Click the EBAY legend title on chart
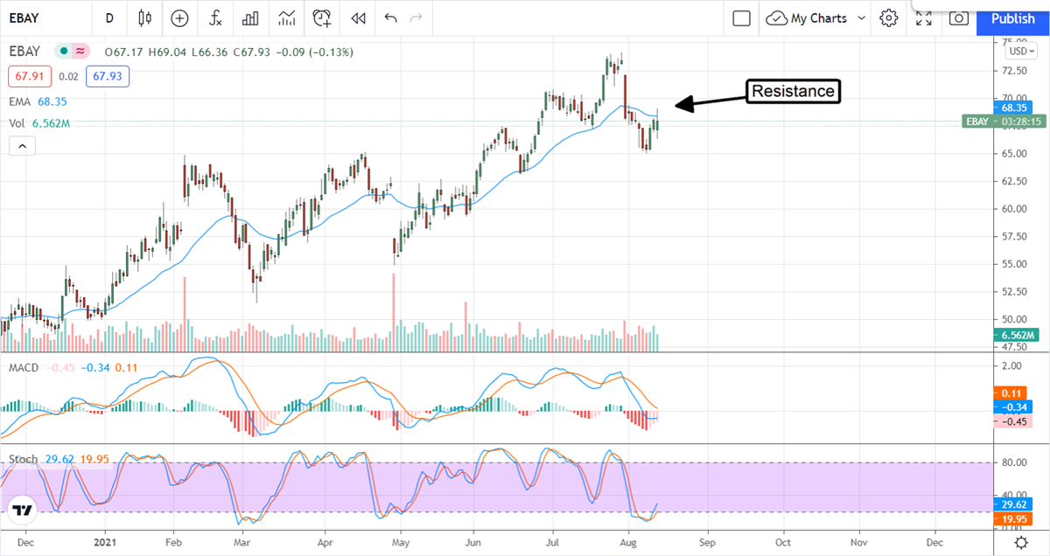 tap(25, 52)
